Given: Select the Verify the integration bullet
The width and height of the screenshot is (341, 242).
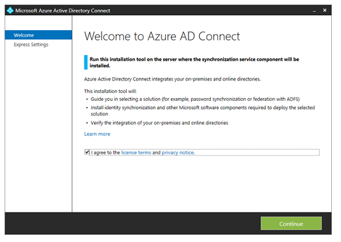Looking at the screenshot, I should (159, 123).
